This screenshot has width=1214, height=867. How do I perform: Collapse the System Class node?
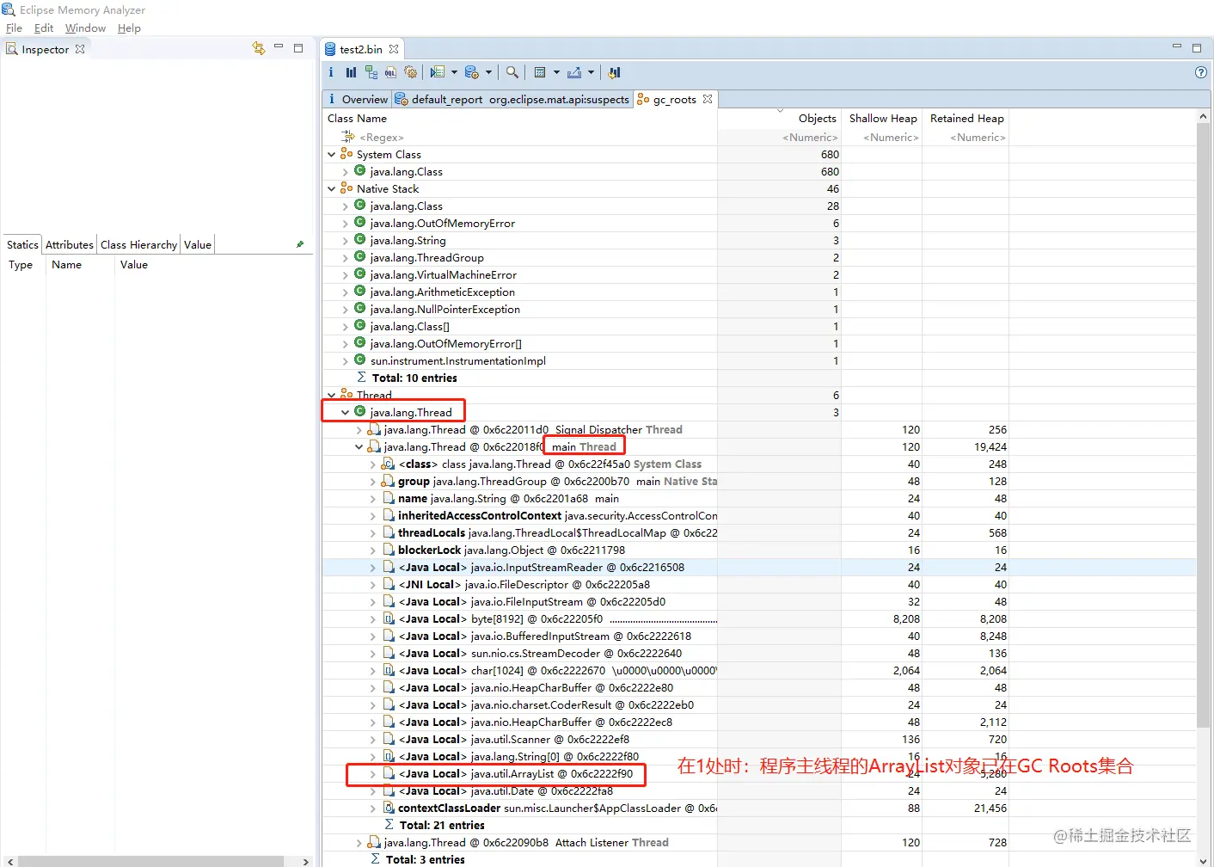click(332, 155)
